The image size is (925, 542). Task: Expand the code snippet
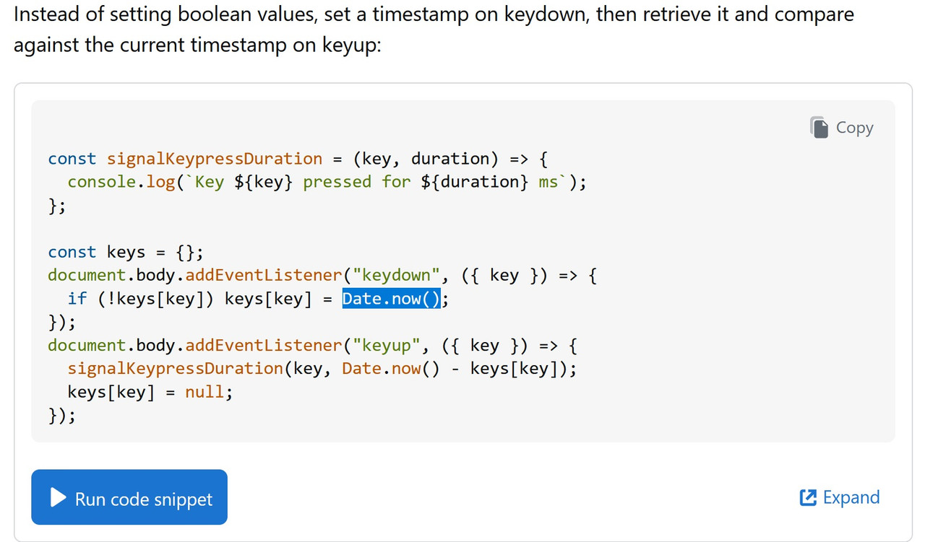[840, 497]
